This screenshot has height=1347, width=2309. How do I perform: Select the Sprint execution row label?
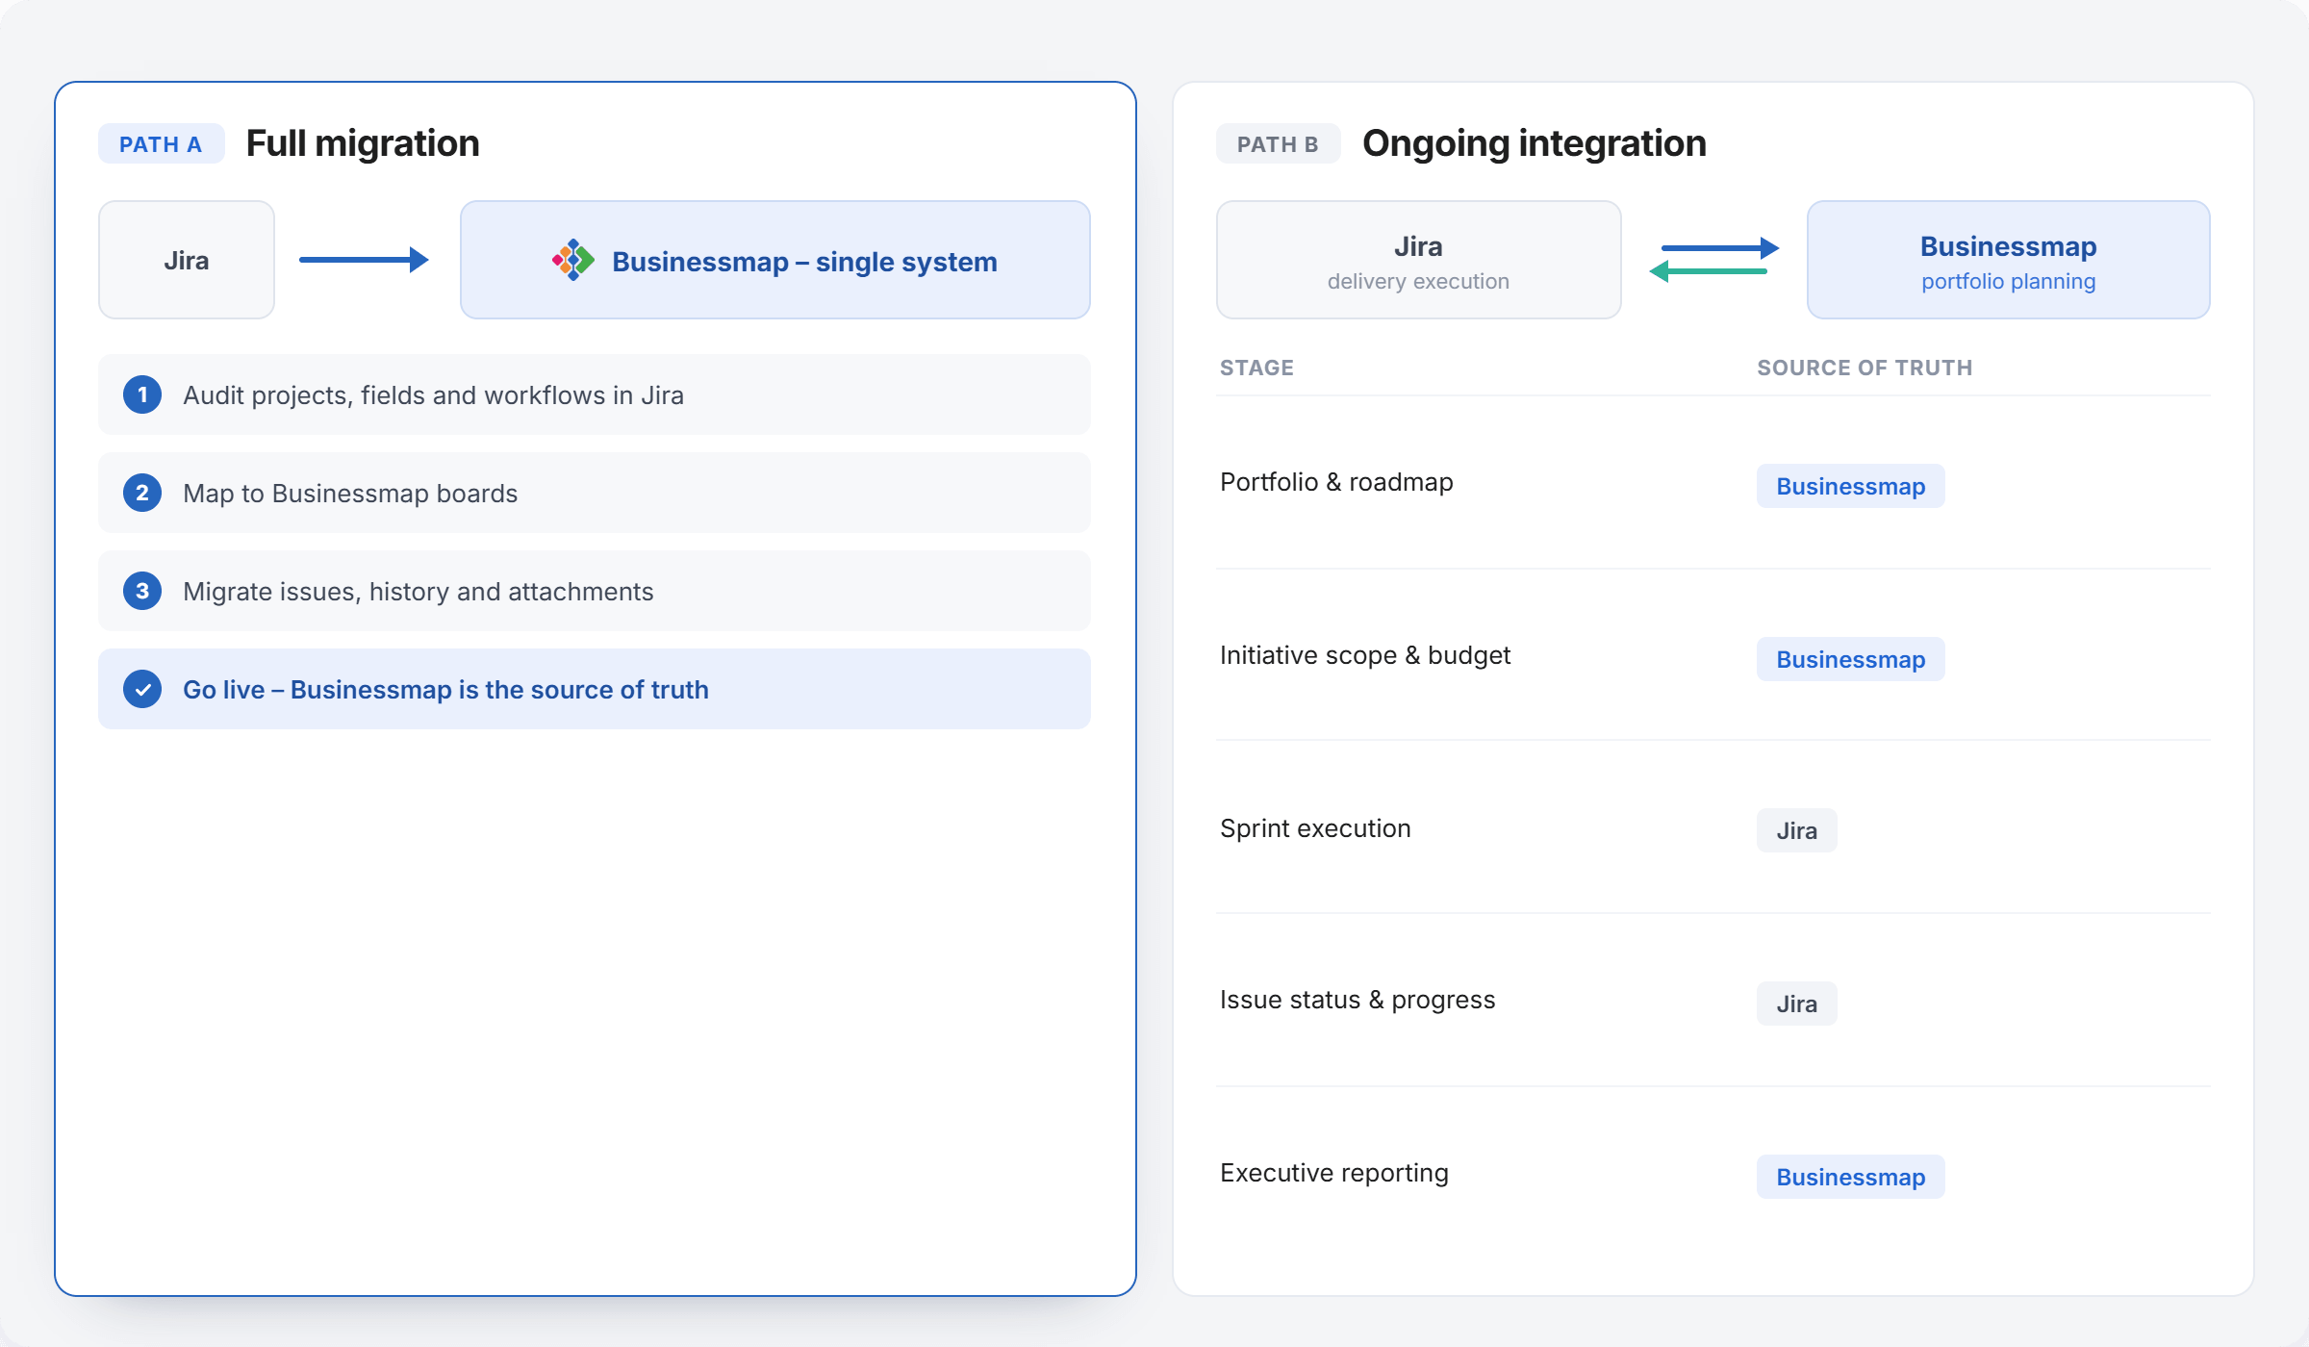click(1315, 828)
